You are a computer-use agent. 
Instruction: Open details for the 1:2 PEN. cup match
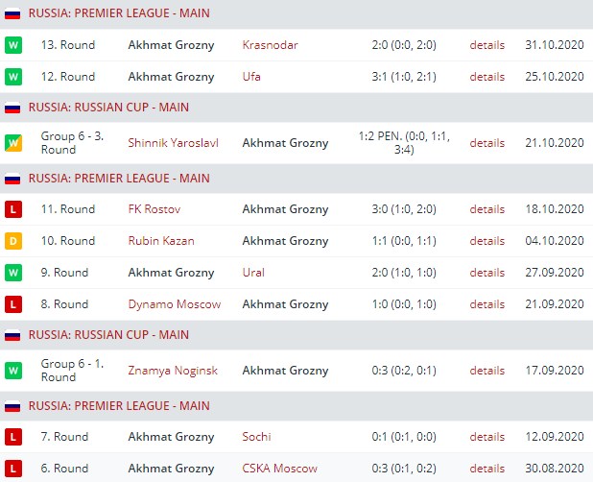(486, 143)
